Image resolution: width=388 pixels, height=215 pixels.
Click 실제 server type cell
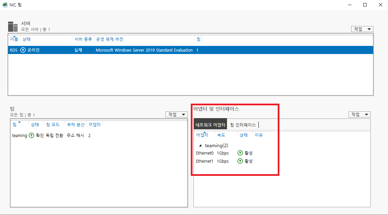(x=78, y=50)
